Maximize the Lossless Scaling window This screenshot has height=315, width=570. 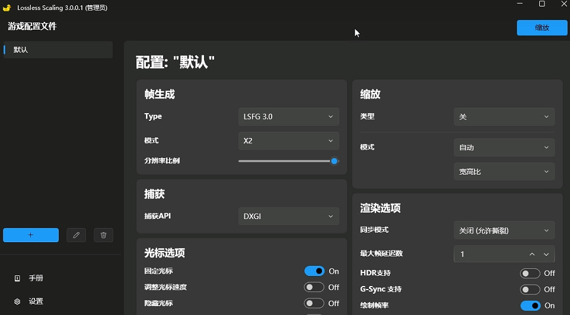tap(542, 4)
